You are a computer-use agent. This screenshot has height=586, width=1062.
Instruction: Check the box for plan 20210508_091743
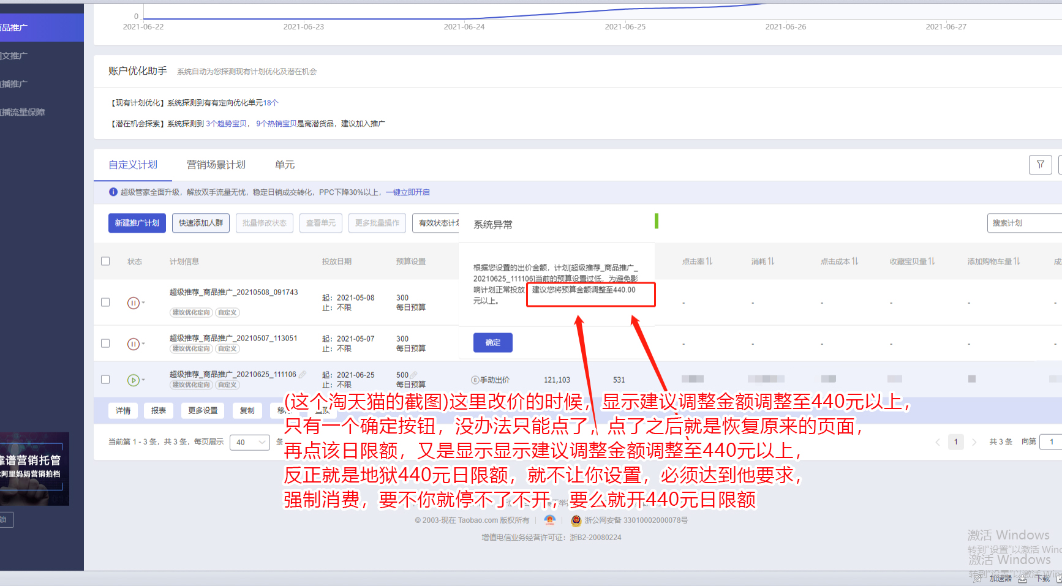105,302
